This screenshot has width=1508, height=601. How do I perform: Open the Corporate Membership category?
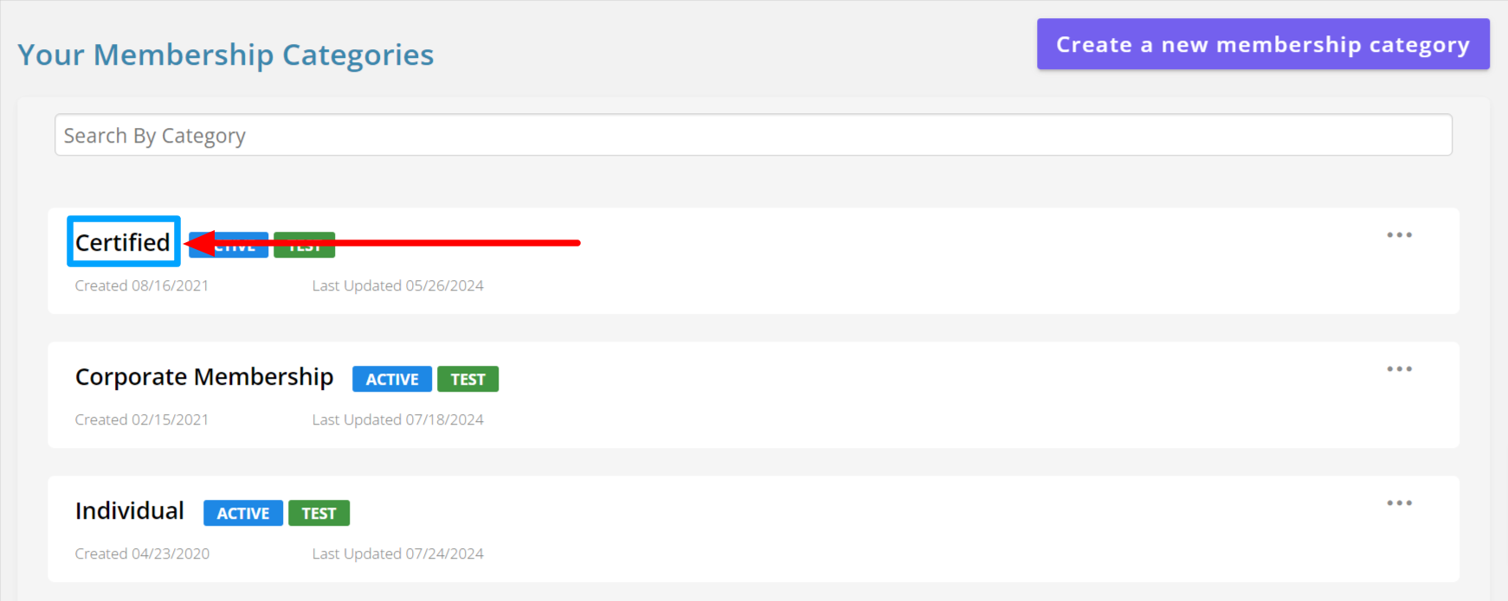click(x=204, y=377)
